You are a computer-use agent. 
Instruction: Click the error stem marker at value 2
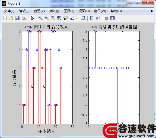pos(95,31)
